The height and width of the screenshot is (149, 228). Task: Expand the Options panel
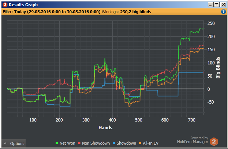tap(14, 144)
